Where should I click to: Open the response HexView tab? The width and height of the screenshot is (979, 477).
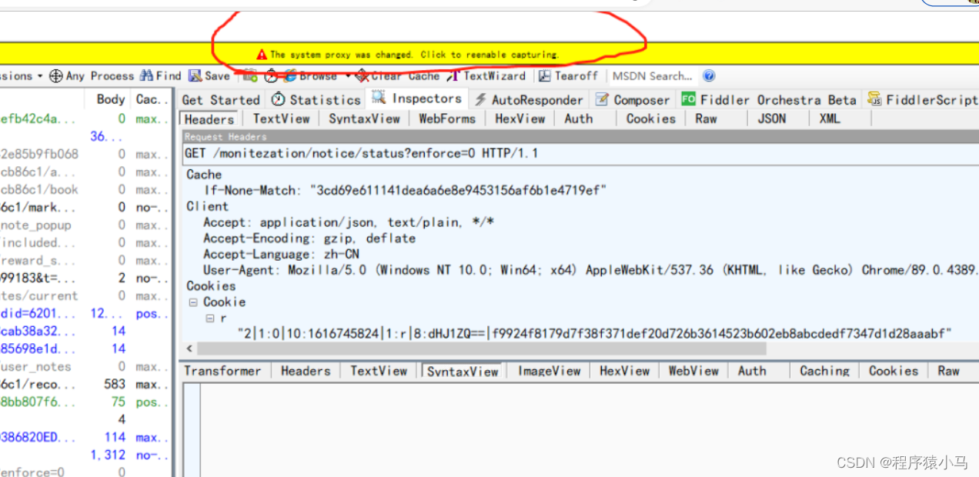(625, 371)
